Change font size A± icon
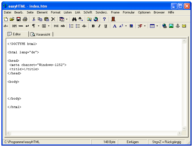 tap(121, 26)
